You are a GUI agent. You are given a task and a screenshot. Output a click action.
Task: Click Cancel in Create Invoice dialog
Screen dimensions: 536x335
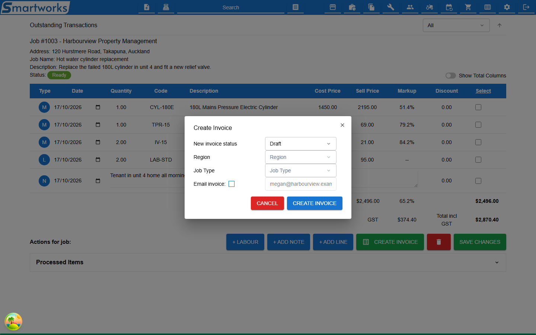tap(267, 203)
